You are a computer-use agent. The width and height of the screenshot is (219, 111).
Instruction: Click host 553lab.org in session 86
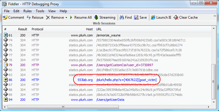(x=85, y=80)
